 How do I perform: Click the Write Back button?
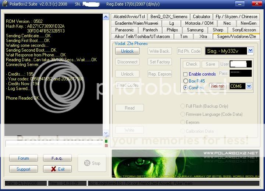coord(159,51)
